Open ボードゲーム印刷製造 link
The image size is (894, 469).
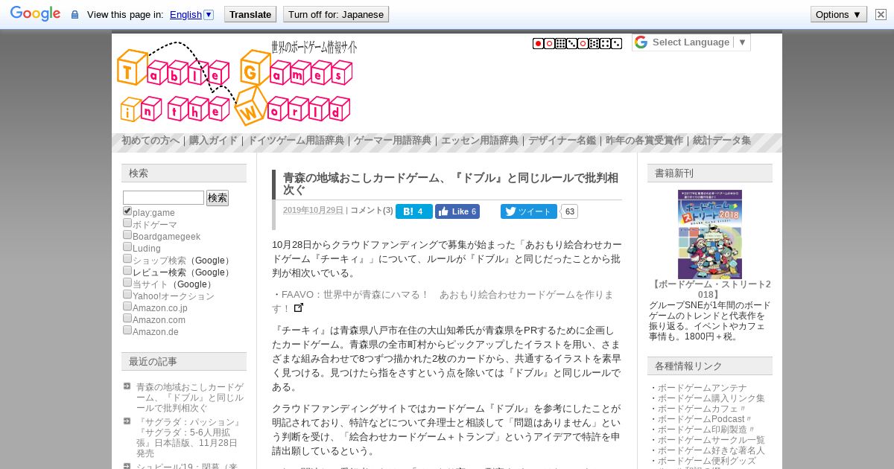coord(706,430)
